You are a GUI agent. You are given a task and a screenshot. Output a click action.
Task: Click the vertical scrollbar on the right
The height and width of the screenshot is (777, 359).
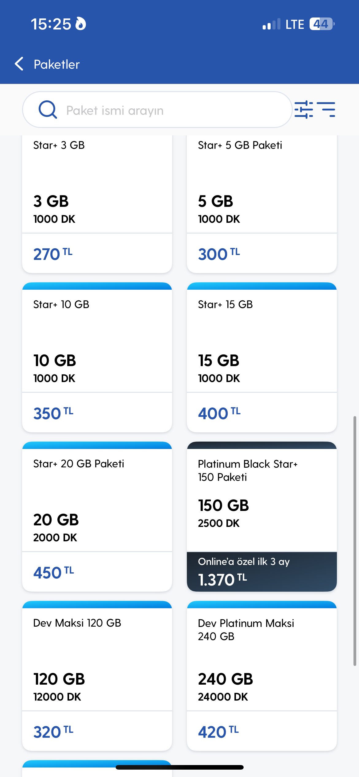(355, 541)
